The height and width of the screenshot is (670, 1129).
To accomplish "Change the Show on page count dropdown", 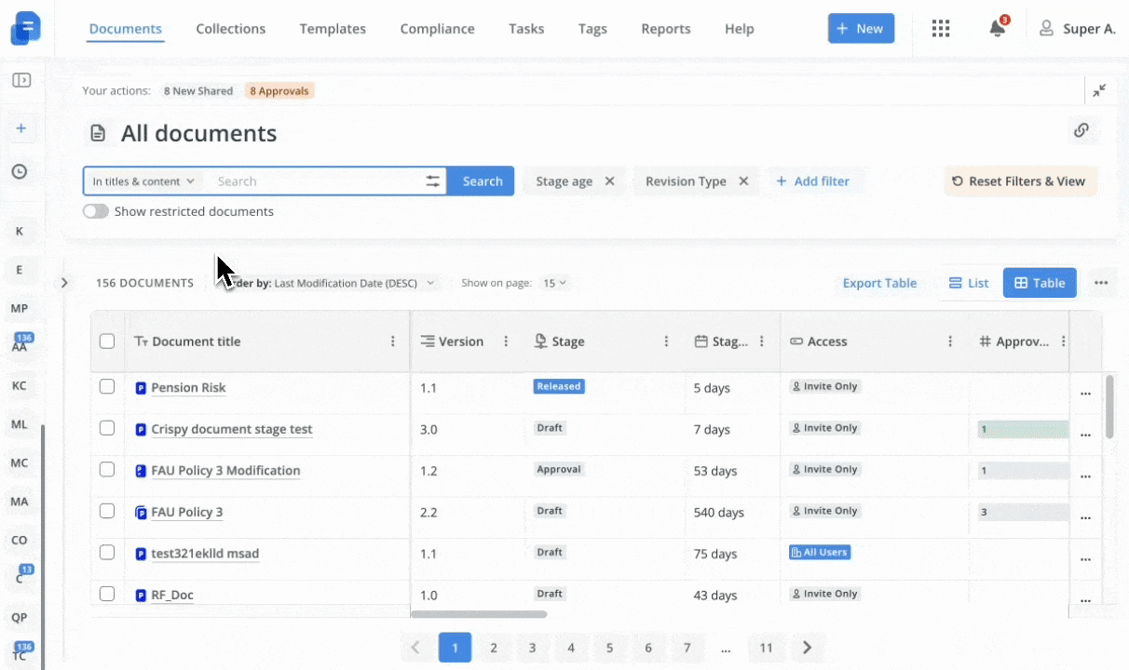I will (x=555, y=283).
